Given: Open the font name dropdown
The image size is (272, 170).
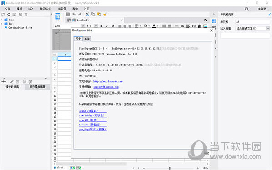Looking at the screenshot, I should pyautogui.click(x=83, y=26).
